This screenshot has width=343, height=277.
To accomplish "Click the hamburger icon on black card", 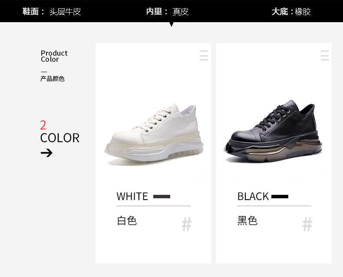I will (325, 56).
